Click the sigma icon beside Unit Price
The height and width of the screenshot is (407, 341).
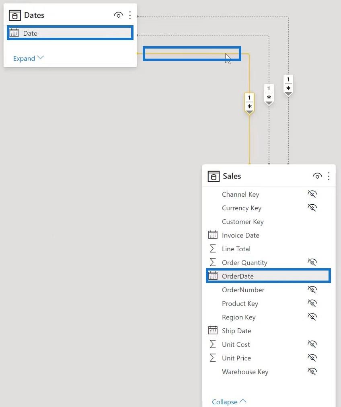click(213, 358)
